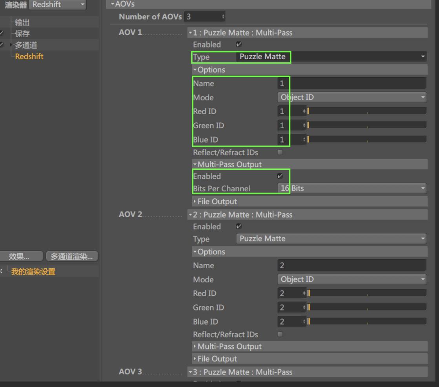Toggle AOV 1 Reflect/Refract IDs checkbox
The width and height of the screenshot is (439, 387).
[280, 153]
